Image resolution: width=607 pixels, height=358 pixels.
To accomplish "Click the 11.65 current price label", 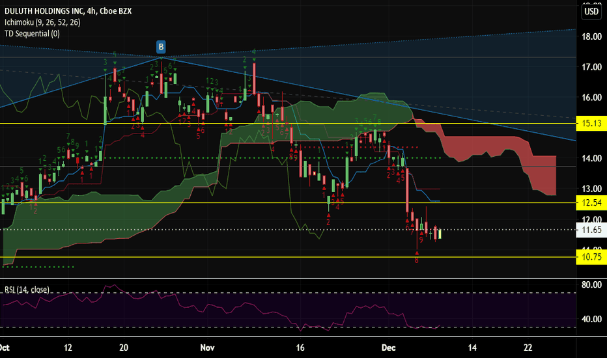I will click(591, 230).
